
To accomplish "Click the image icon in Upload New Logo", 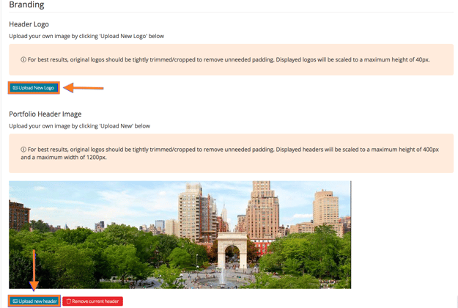I will (15, 88).
